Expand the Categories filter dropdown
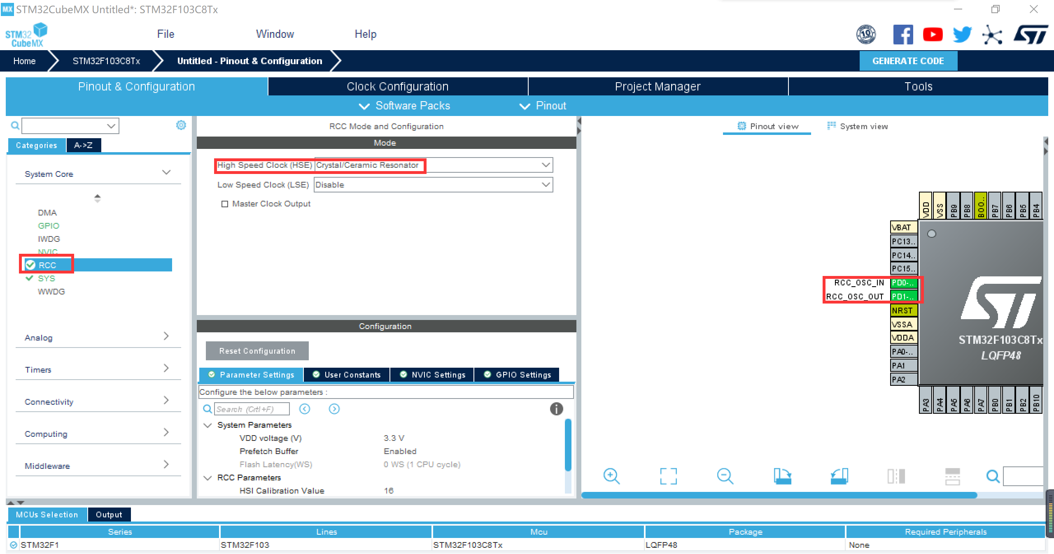Image resolution: width=1054 pixels, height=554 pixels. click(x=110, y=127)
